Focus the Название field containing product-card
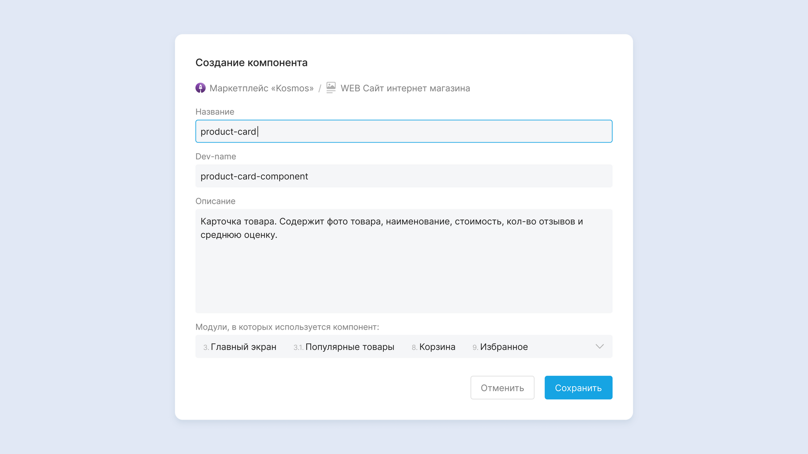 [404, 131]
